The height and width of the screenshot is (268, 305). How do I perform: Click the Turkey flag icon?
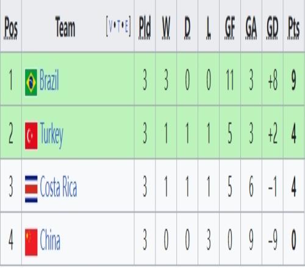[x=31, y=135]
